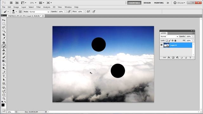
Task: Select the Eyedropper tool
Action: coord(4,38)
